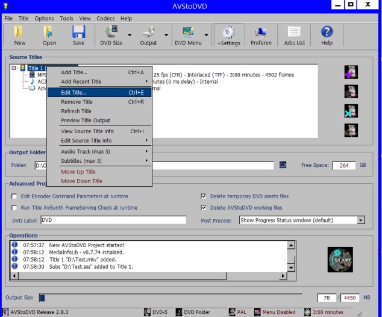Click the PAL status bar icon
382x317 pixels.
[x=232, y=312]
